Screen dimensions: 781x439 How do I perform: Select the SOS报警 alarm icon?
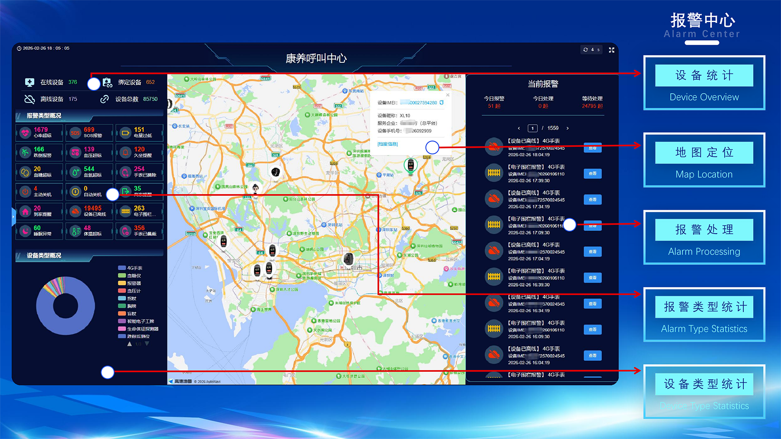(x=75, y=133)
